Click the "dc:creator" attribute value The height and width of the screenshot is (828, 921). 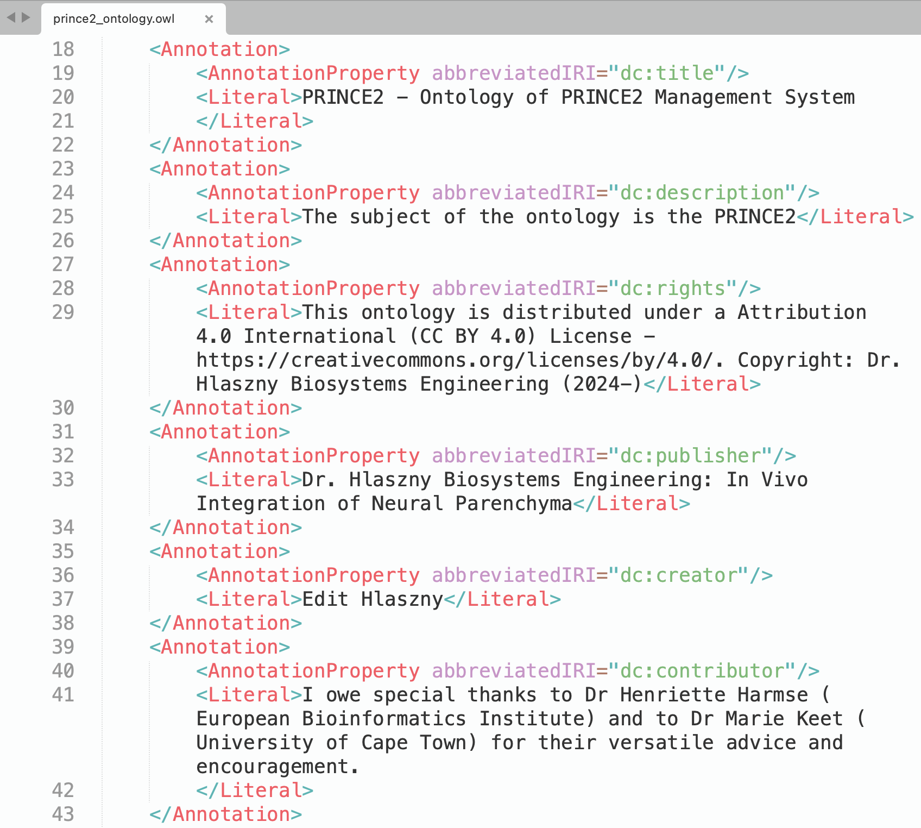(679, 575)
